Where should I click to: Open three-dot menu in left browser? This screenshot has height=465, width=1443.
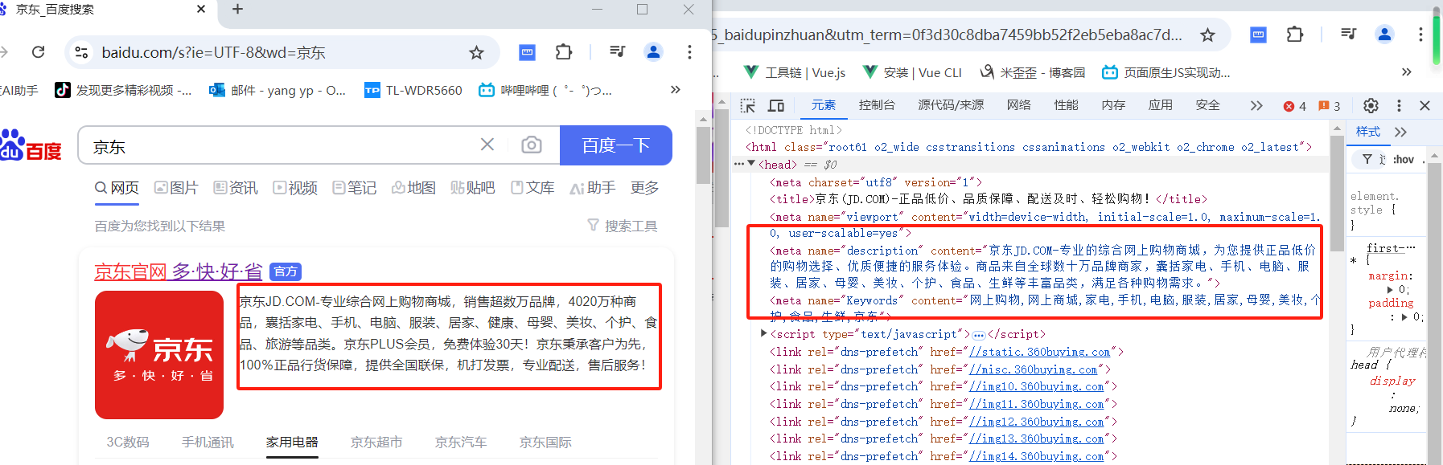(x=689, y=52)
